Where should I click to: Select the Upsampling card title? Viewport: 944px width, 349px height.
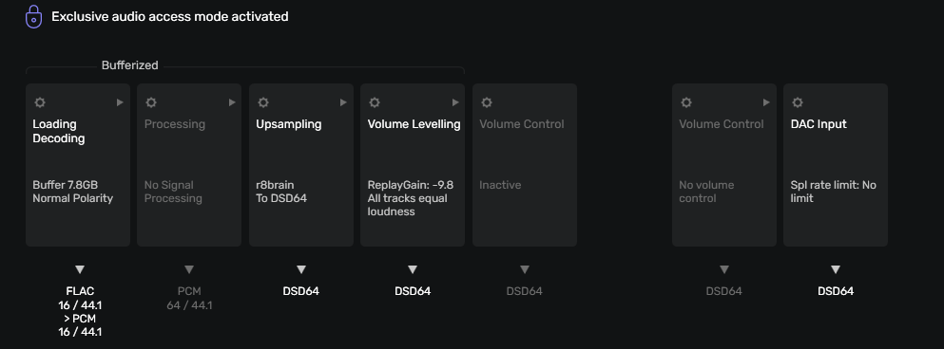click(289, 124)
